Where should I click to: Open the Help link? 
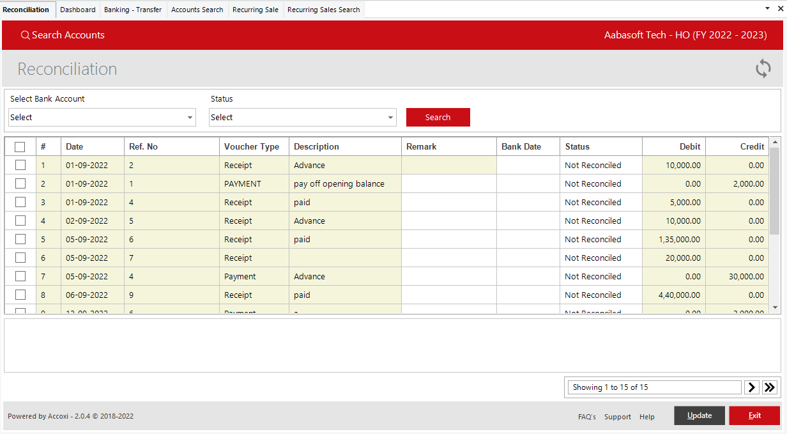[x=647, y=417]
